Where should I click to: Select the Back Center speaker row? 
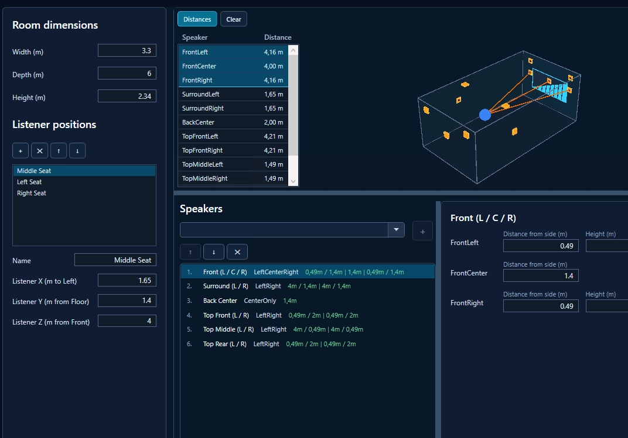(308, 301)
